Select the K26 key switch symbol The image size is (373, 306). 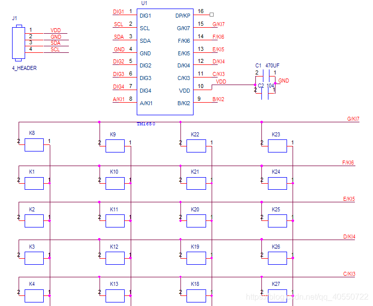pyautogui.click(x=277, y=258)
